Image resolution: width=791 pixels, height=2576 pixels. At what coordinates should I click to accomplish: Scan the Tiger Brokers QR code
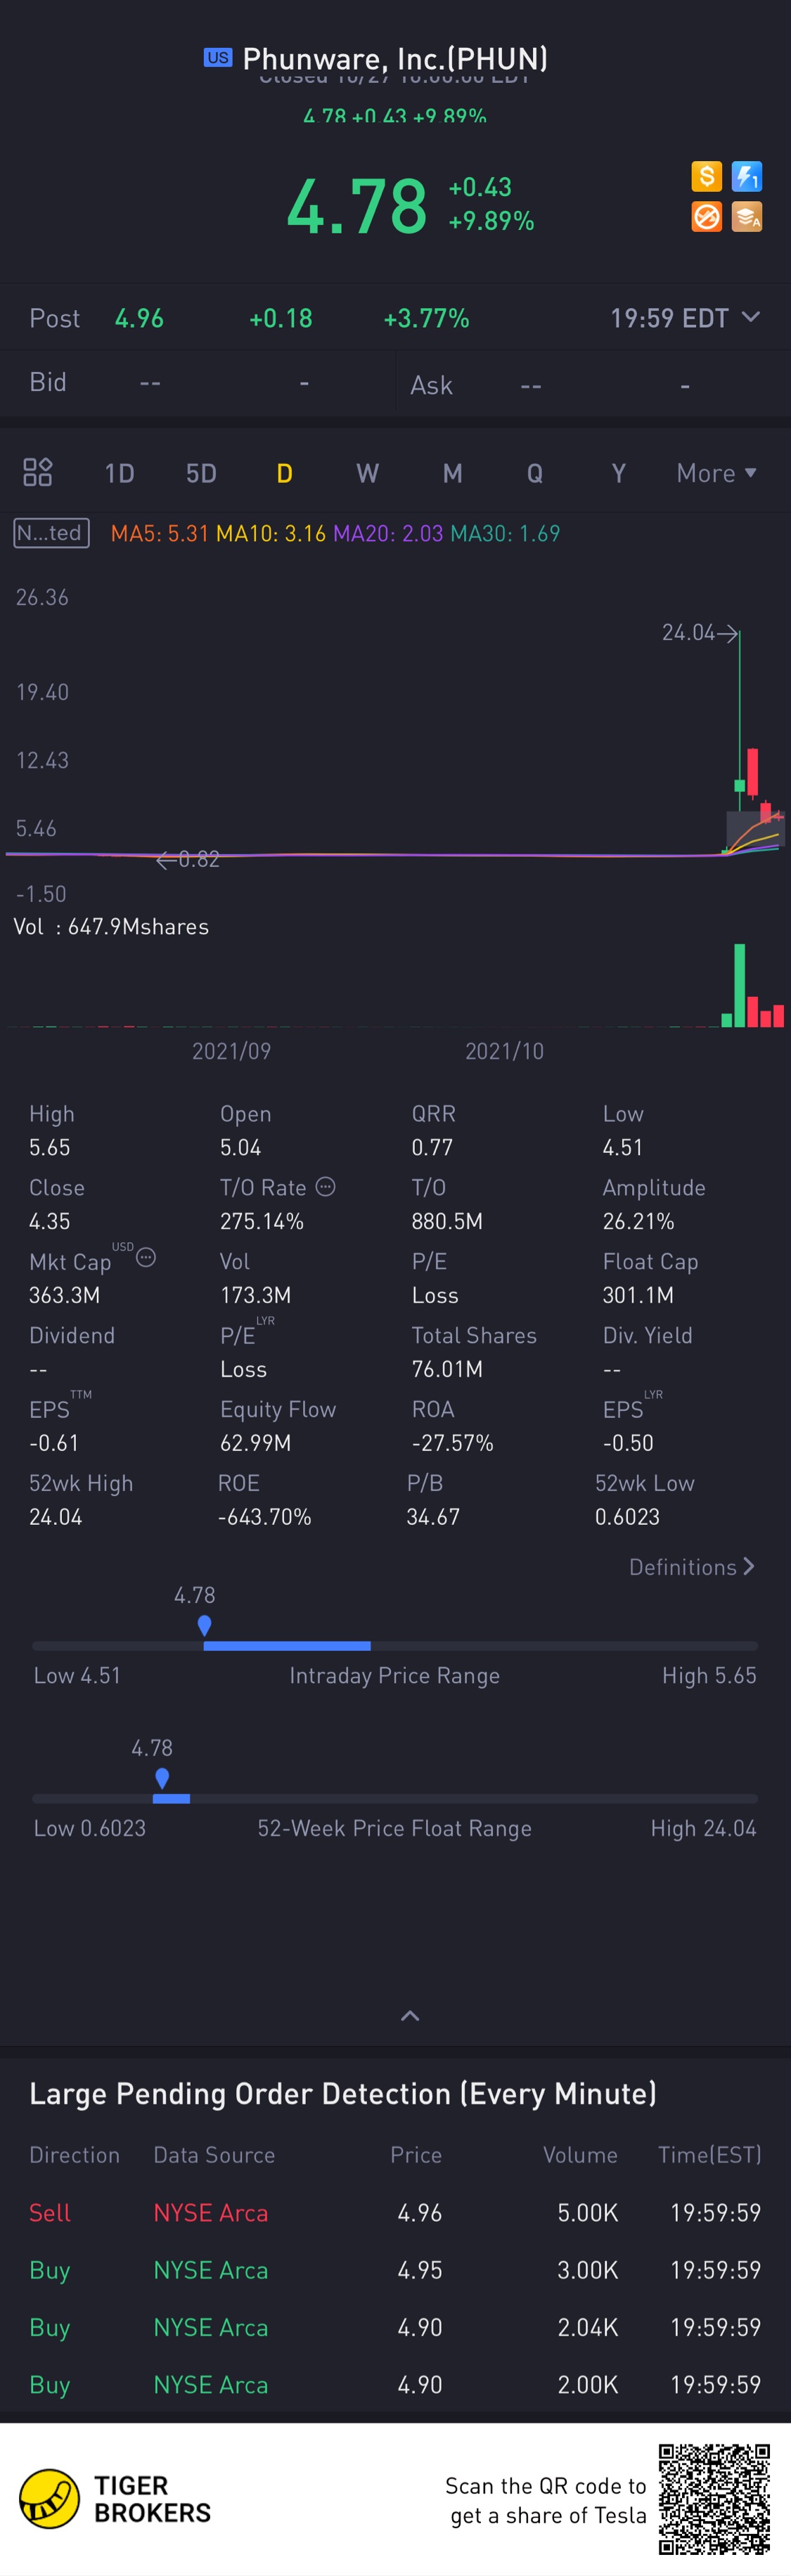(x=714, y=2499)
